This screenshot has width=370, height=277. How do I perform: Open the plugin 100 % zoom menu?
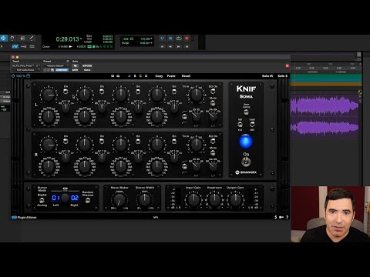pyautogui.click(x=21, y=76)
